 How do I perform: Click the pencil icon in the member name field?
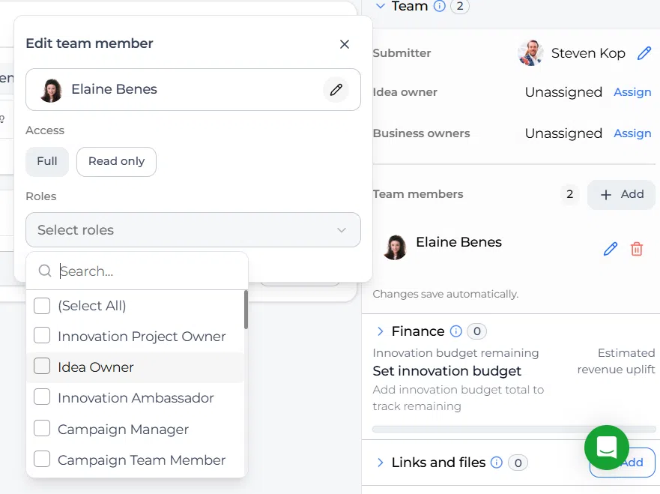(336, 90)
